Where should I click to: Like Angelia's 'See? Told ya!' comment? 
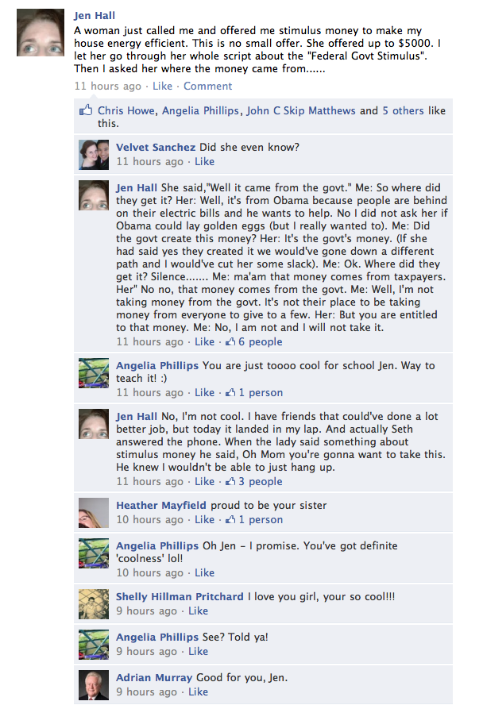(x=198, y=652)
